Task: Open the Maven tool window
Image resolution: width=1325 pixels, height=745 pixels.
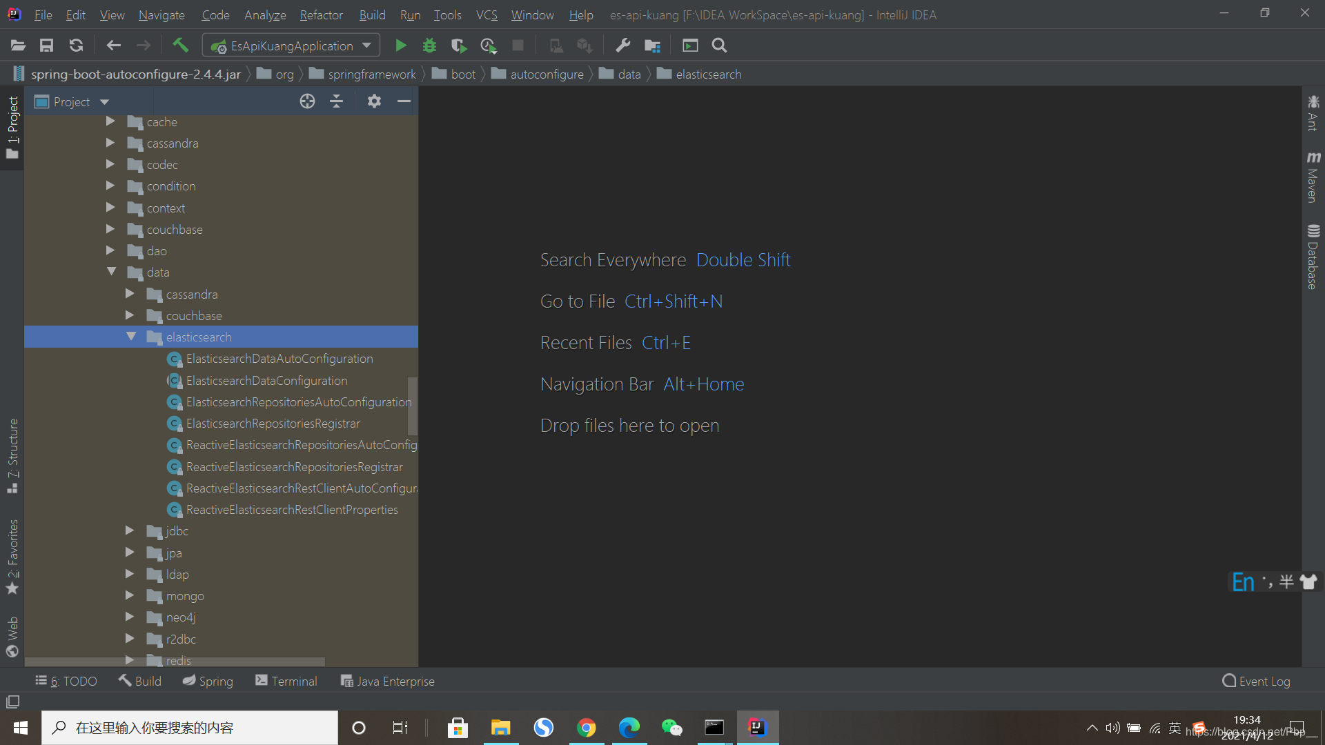Action: point(1313,177)
